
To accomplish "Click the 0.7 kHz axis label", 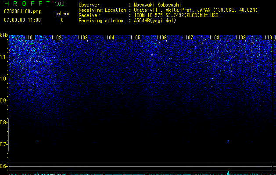I will tap(4, 144).
